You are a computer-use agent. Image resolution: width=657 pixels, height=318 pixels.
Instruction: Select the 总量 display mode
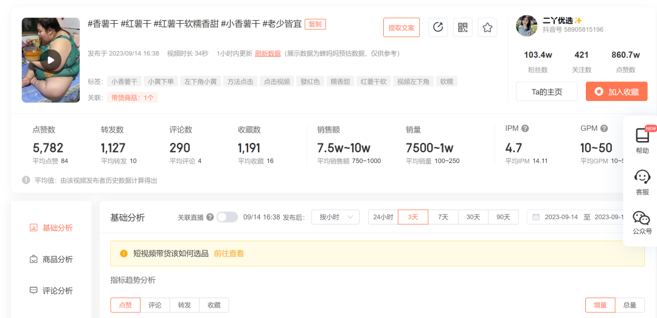630,305
